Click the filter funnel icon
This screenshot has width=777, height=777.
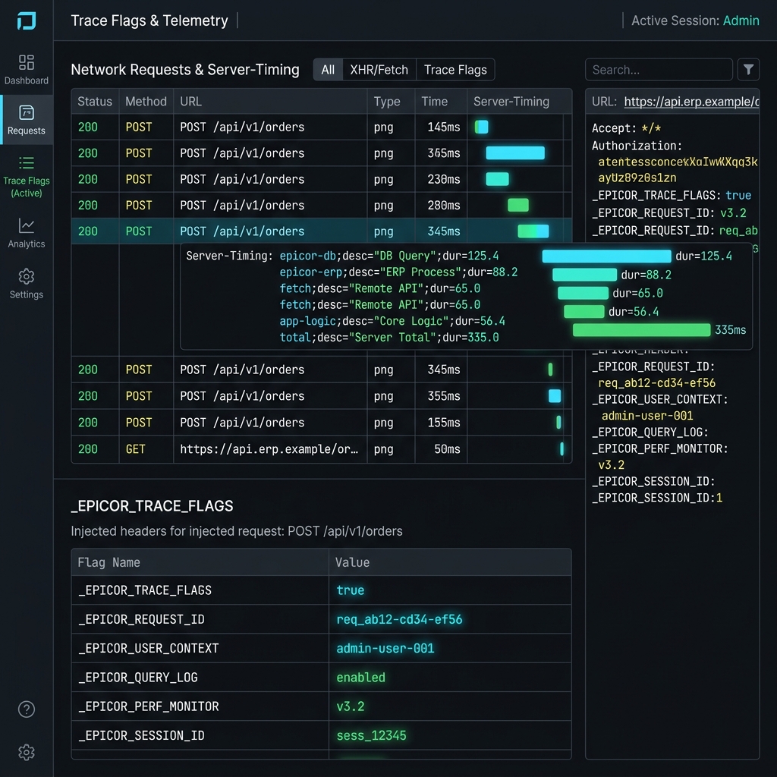coord(748,69)
